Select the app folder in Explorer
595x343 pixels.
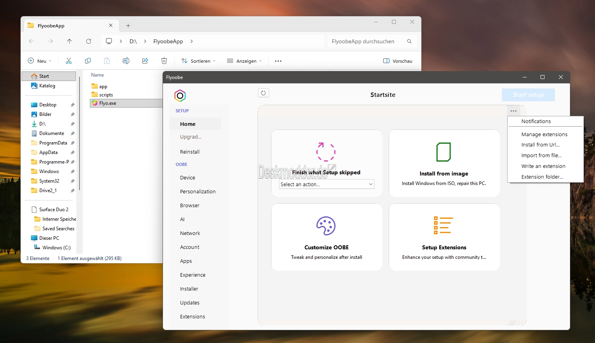click(x=99, y=86)
